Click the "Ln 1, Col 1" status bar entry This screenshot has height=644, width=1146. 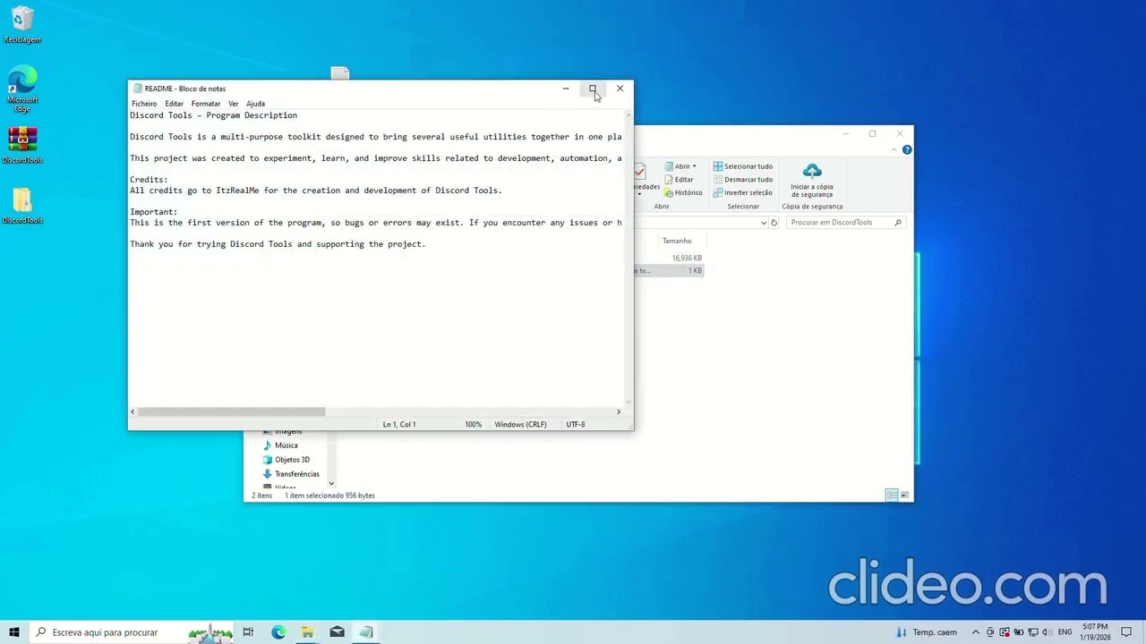[x=399, y=424]
